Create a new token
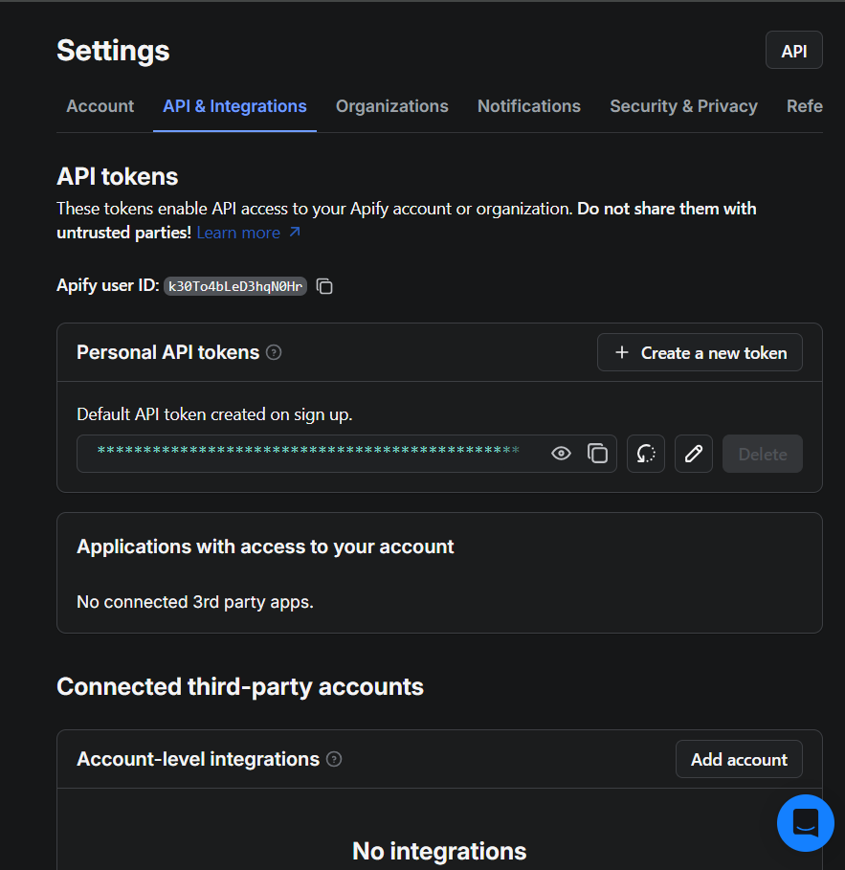The height and width of the screenshot is (870, 845). click(700, 352)
